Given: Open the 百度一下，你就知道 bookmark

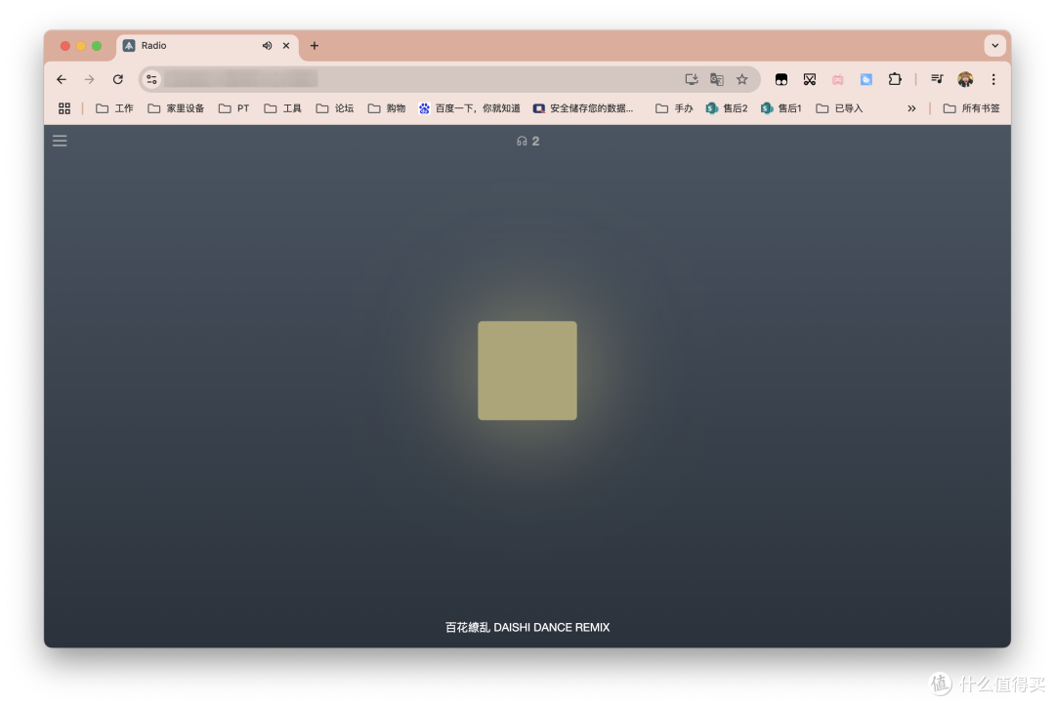Looking at the screenshot, I should pyautogui.click(x=469, y=108).
